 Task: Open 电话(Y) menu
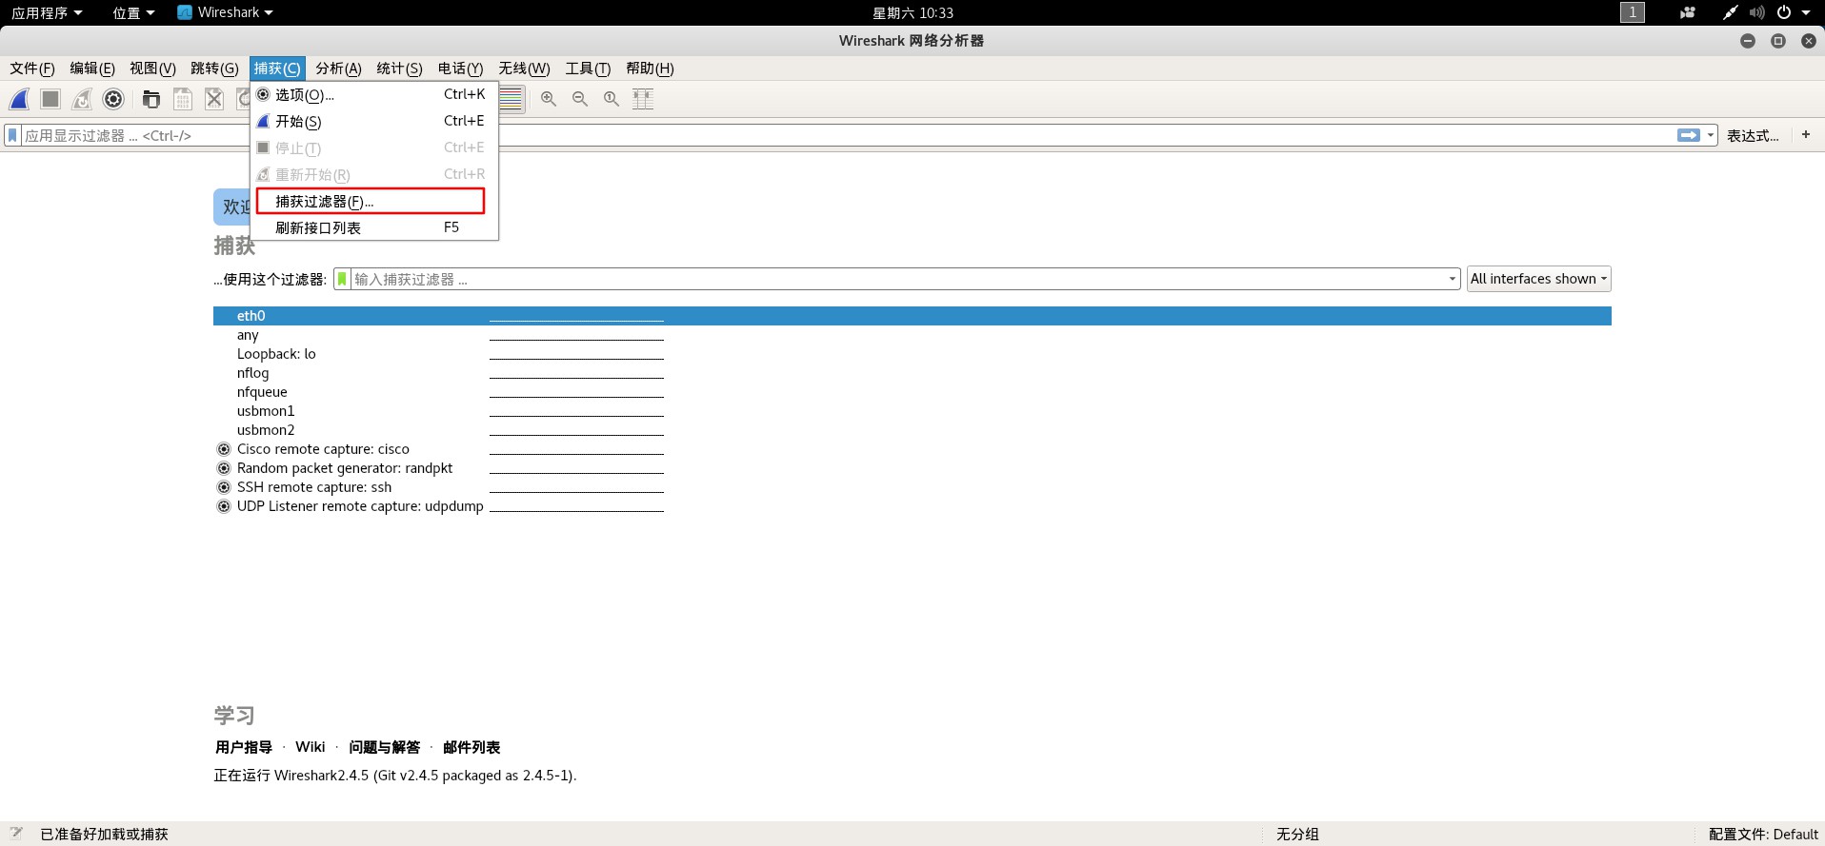[x=460, y=69]
